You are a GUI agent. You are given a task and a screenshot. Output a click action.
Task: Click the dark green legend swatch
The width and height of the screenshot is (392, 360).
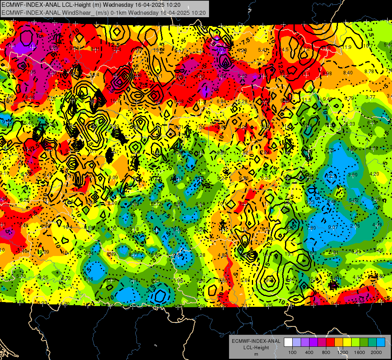(364, 342)
